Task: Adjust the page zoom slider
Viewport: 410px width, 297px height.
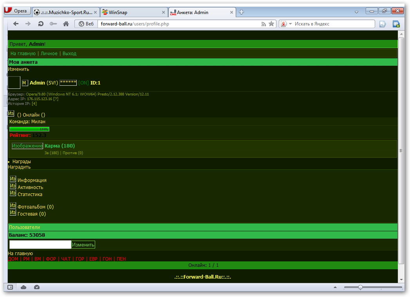Action: click(x=360, y=287)
